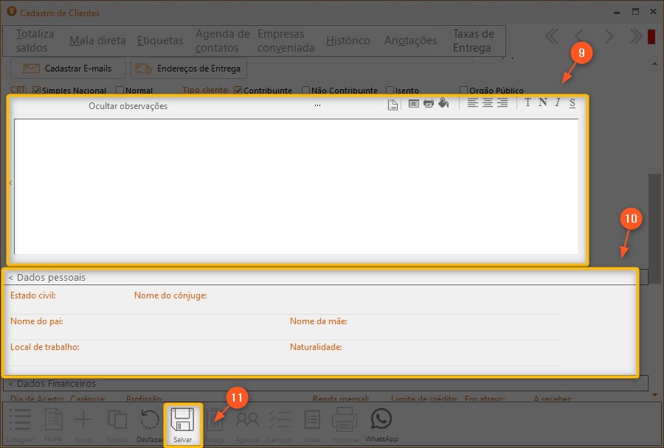Click the Desfazer undo icon

[x=150, y=421]
